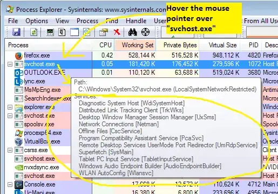
Task: Click the binoculars Find Handle icon
Action: pos(133,32)
